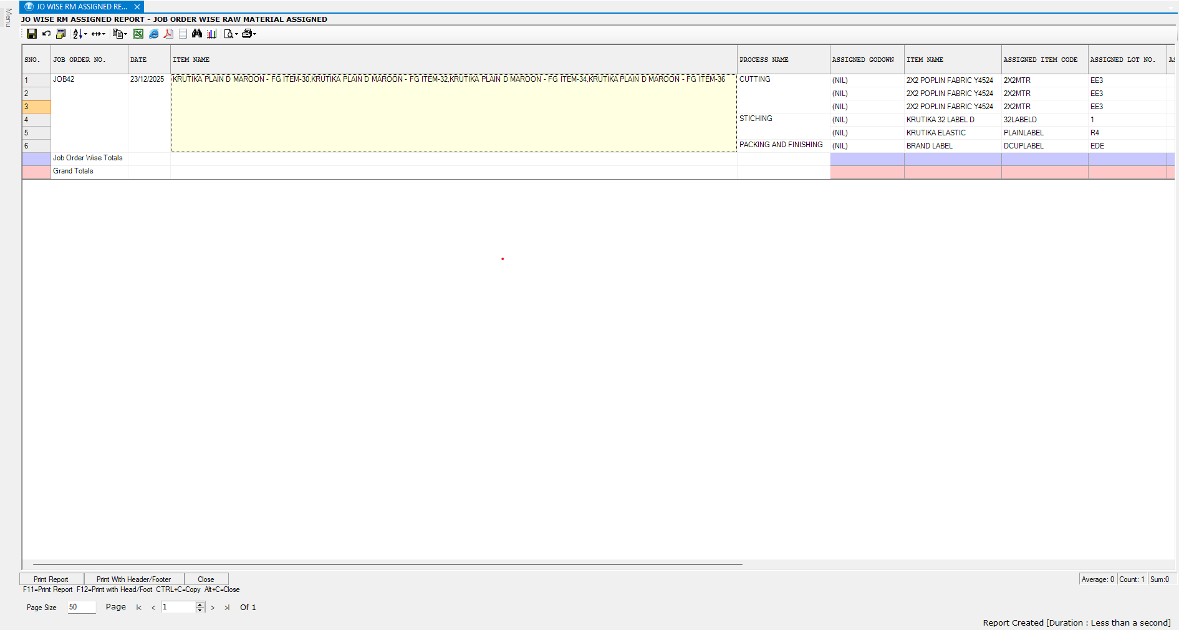Screen dimensions: 1179x630
Task: Open the vertical Menu sidebar
Action: (x=8, y=17)
